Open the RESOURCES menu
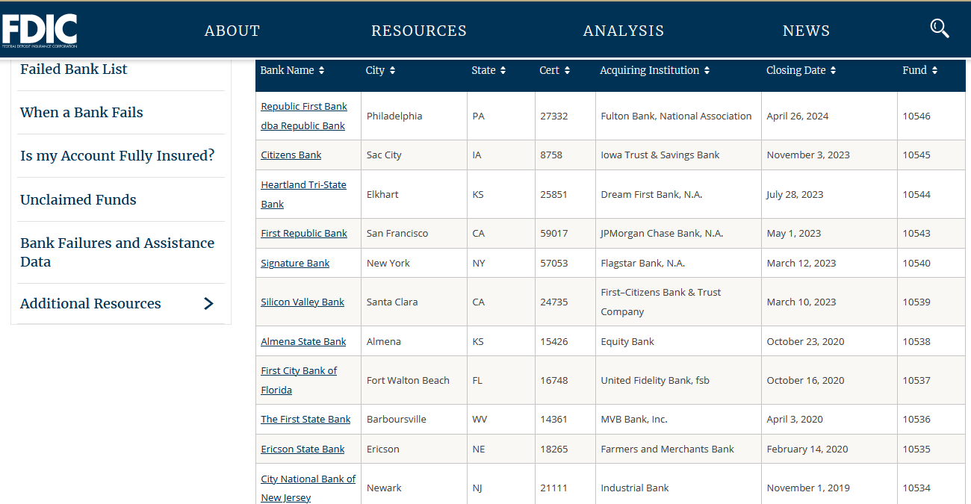 click(419, 31)
